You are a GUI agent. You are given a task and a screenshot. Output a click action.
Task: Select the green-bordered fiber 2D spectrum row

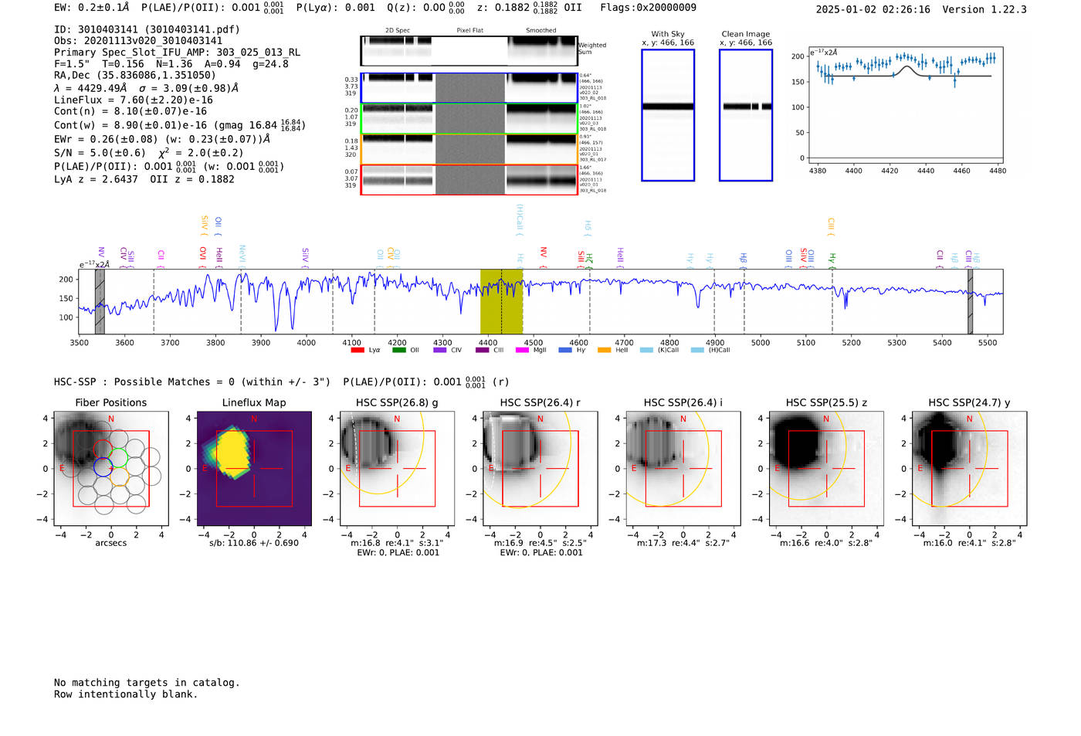[x=469, y=119]
